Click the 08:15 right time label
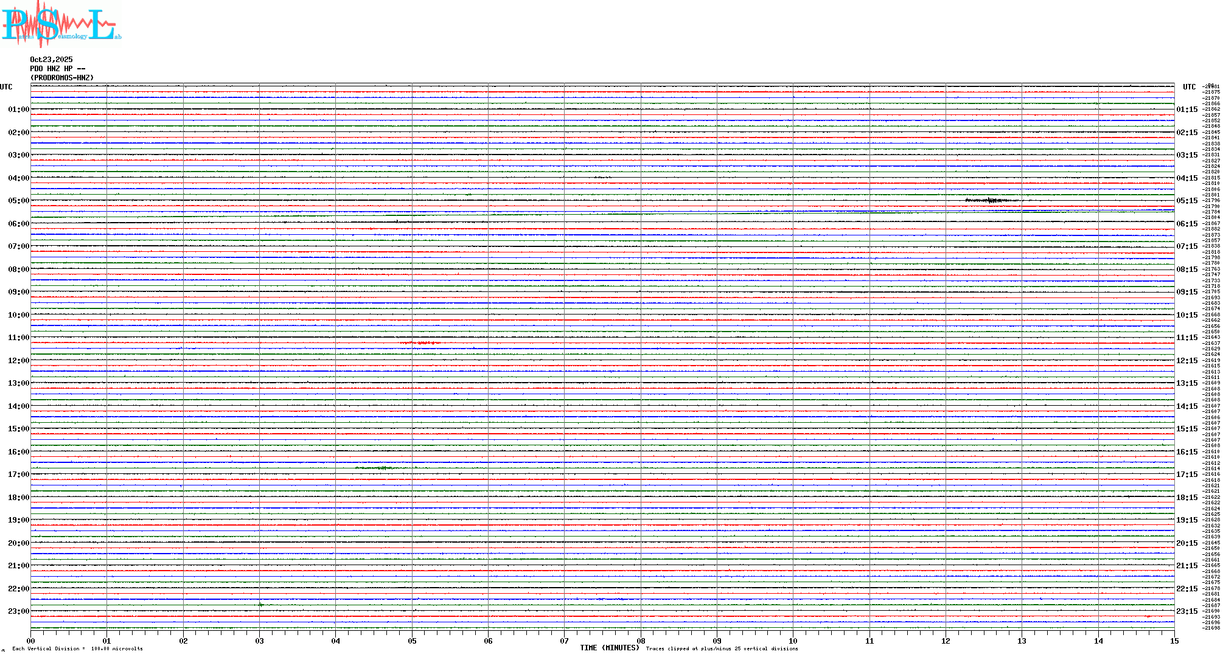Viewport: 1223px width, 657px height. 1186,269
